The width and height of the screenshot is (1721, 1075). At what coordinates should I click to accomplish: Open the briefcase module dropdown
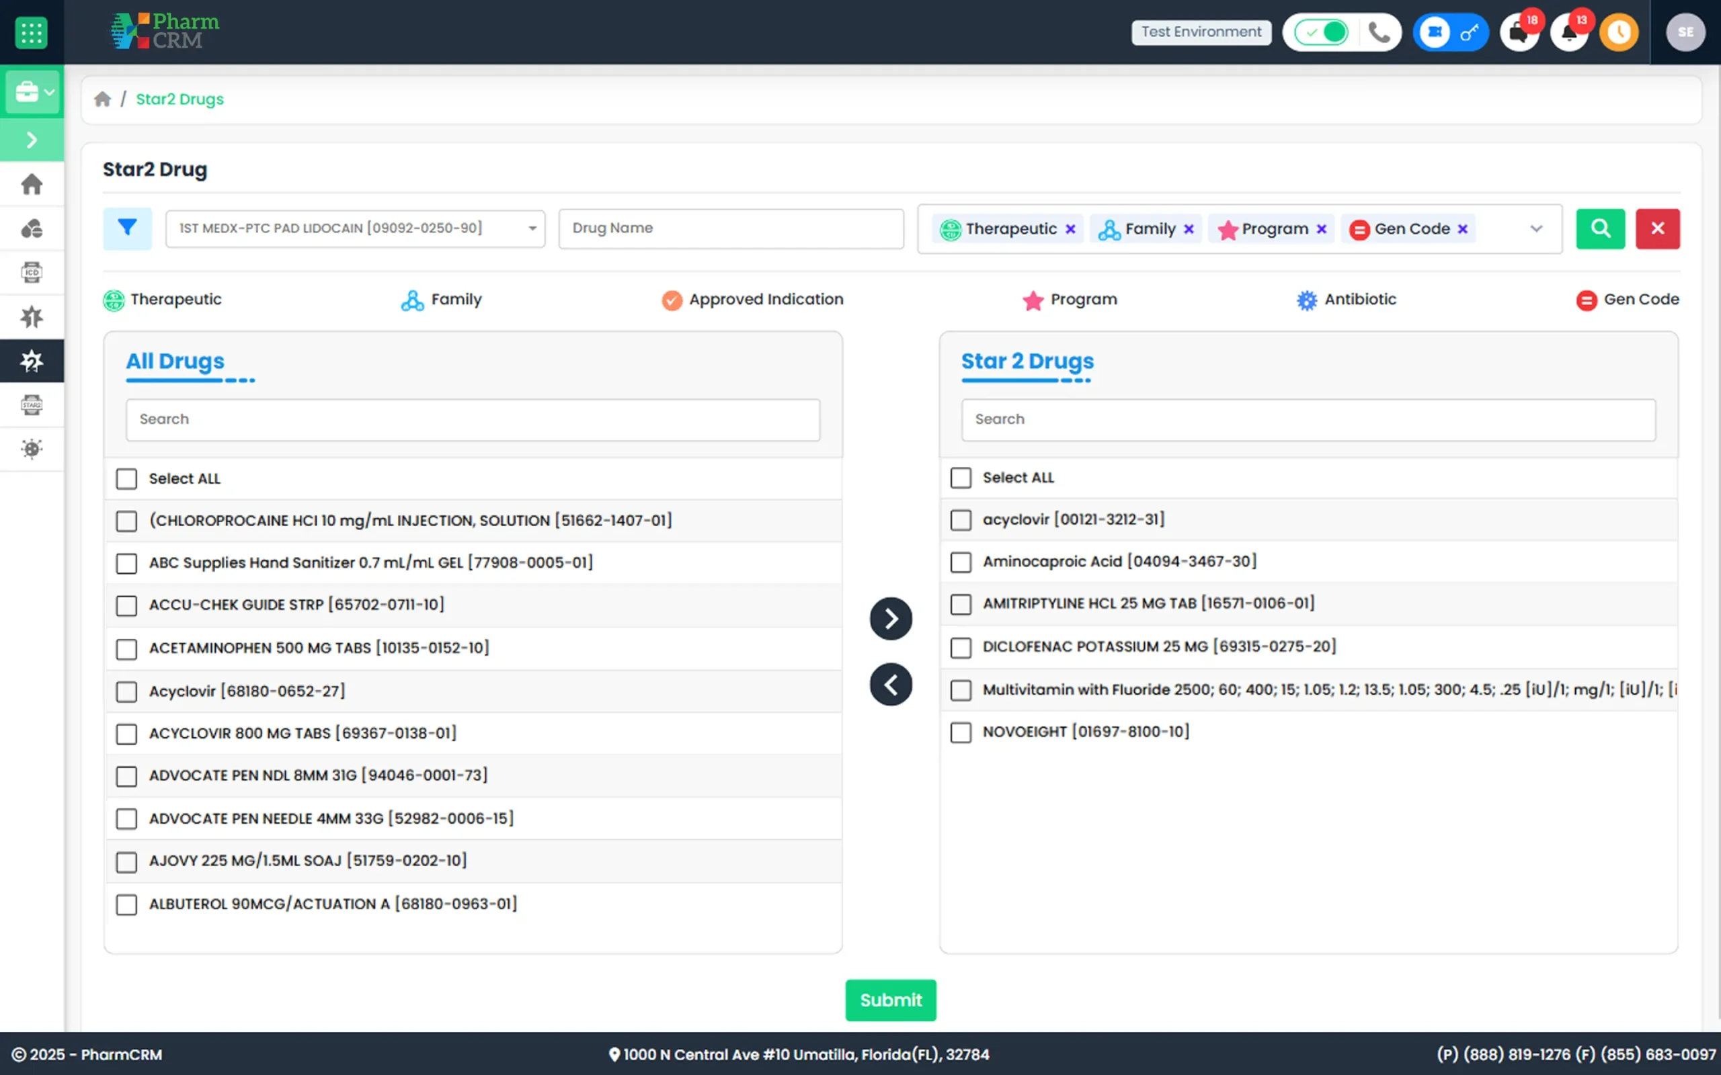[x=32, y=92]
